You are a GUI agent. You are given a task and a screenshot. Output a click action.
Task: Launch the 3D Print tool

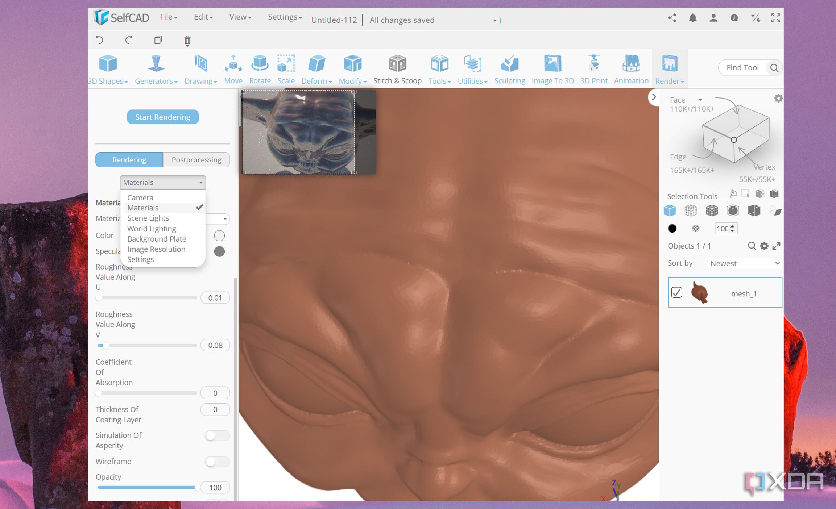(593, 69)
